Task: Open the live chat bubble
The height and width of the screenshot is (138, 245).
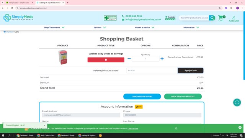Action: point(237,102)
